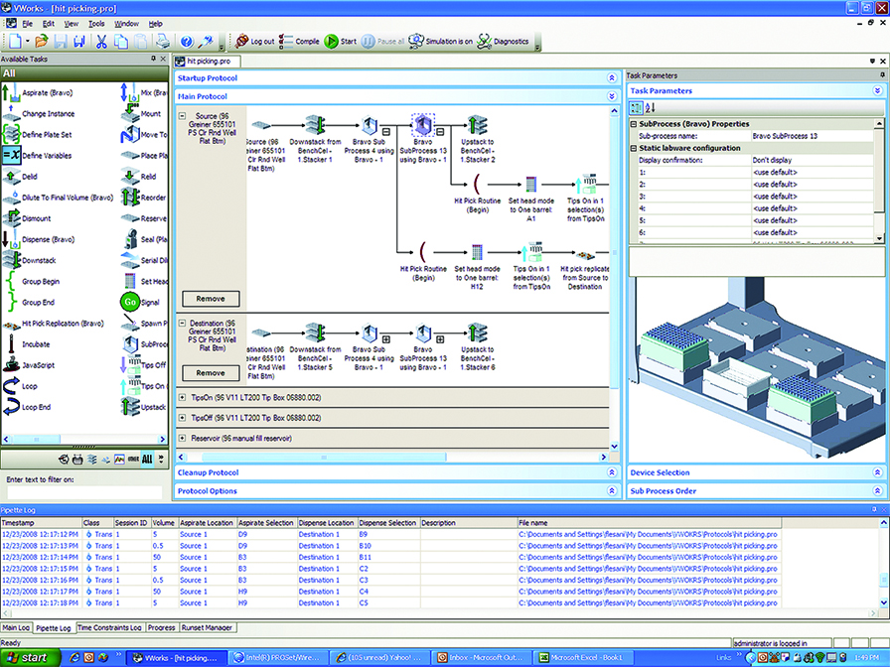Expand the Sub Process Order panel
This screenshot has width=890, height=667.
pyautogui.click(x=877, y=491)
